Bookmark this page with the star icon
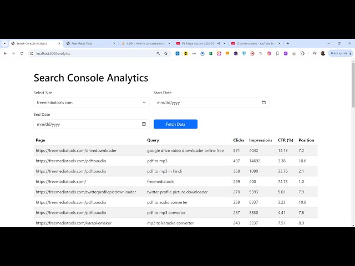 (166, 53)
